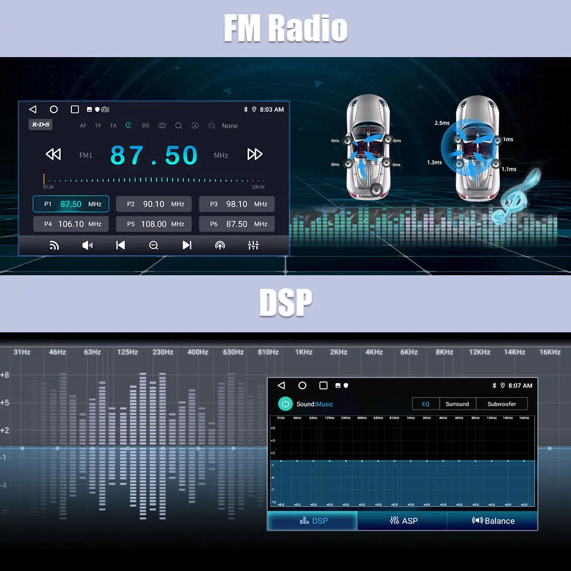Viewport: 571px width, 571px height.
Task: Tap the auto-scan search icon in radio toolbar
Action: point(154,245)
